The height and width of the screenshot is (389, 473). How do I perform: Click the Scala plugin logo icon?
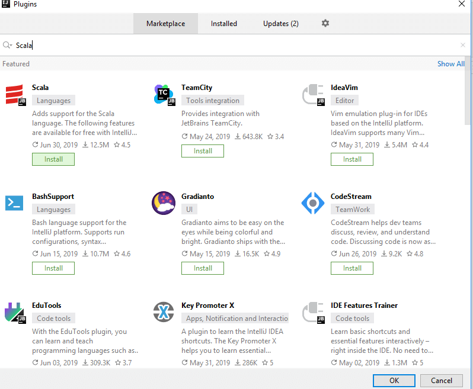coord(14,95)
